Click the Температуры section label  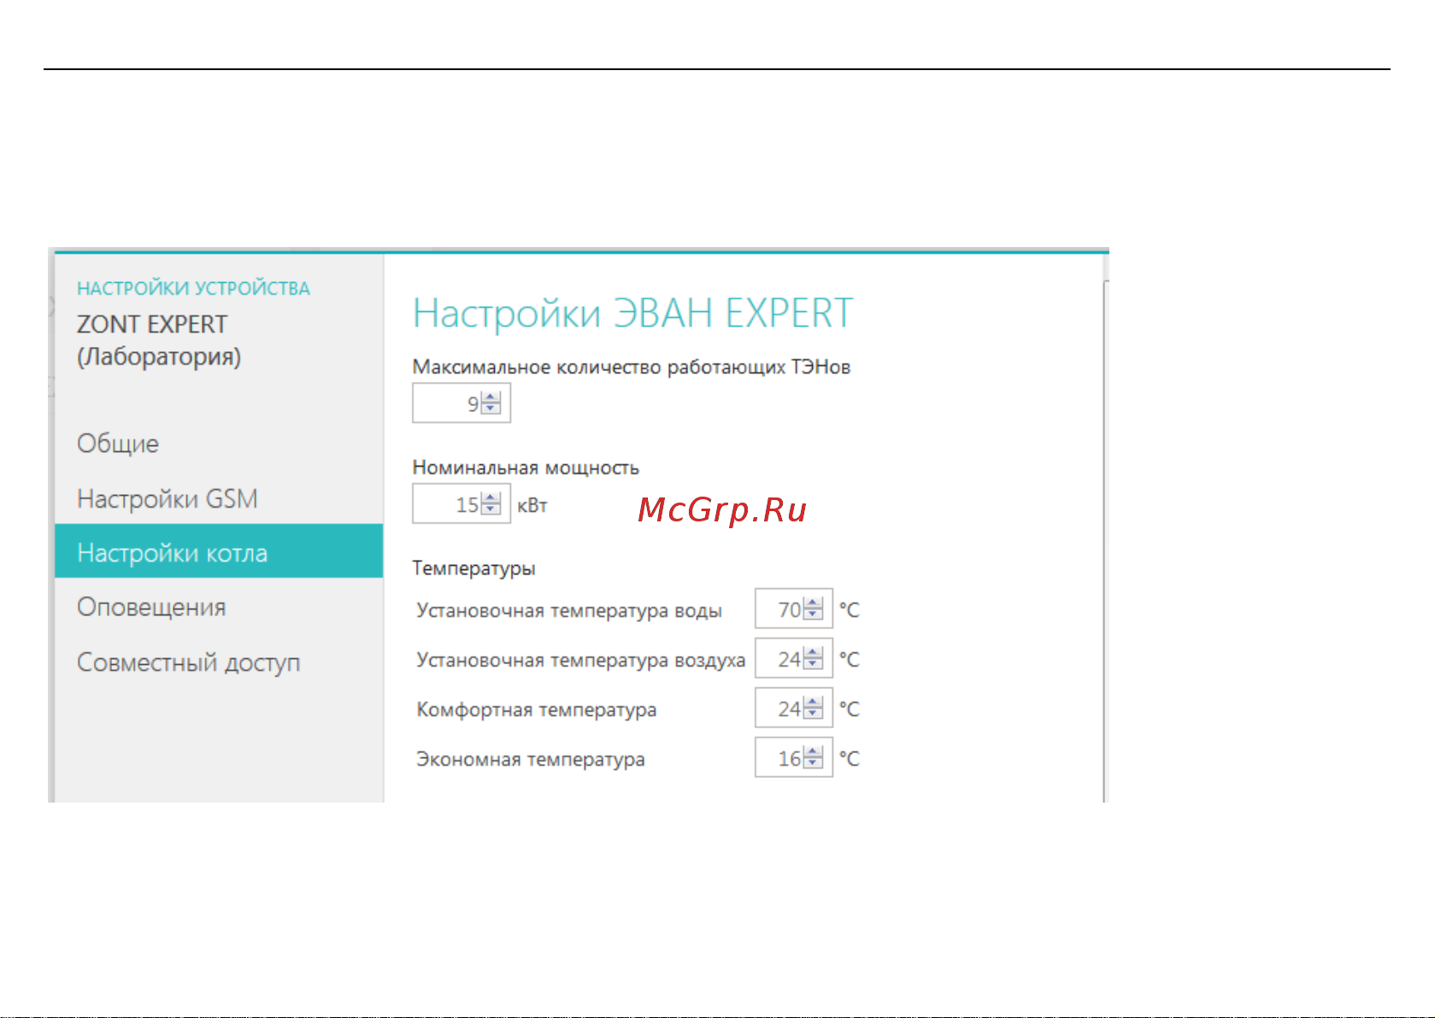tap(473, 568)
